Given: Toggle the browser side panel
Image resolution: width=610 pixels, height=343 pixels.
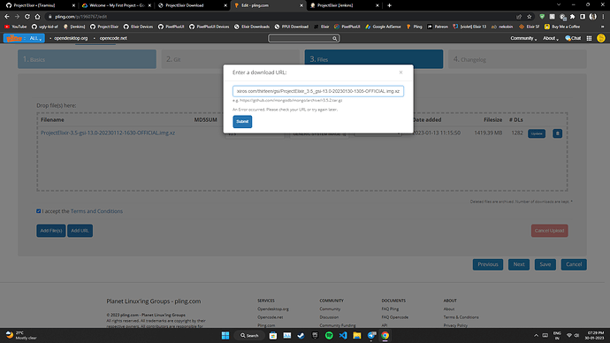Looking at the screenshot, I should (x=583, y=17).
